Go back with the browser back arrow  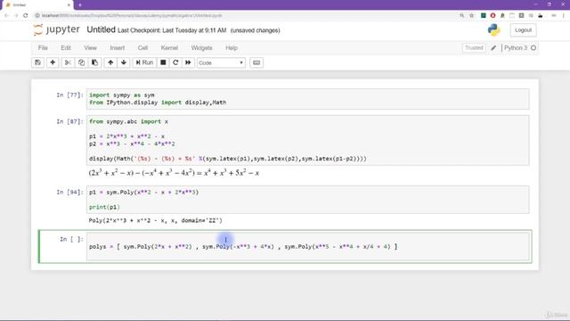(6, 15)
